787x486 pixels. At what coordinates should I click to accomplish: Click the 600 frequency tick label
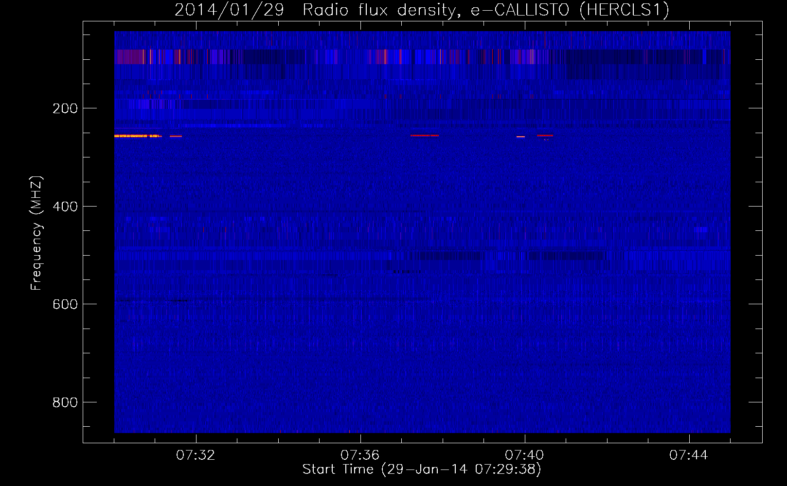click(x=65, y=304)
